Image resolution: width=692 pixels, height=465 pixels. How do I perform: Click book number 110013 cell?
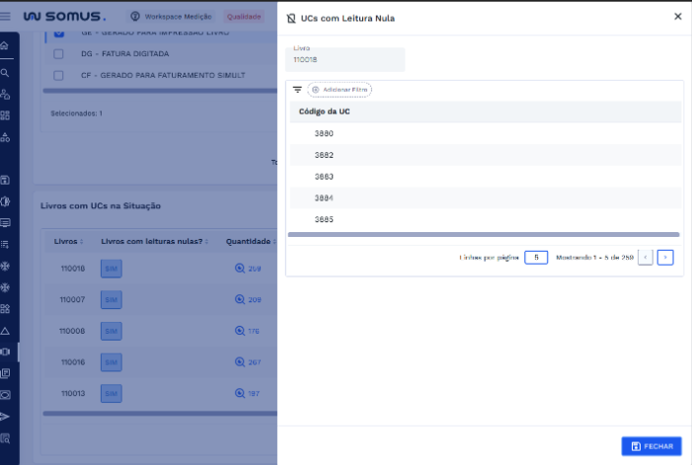point(73,394)
